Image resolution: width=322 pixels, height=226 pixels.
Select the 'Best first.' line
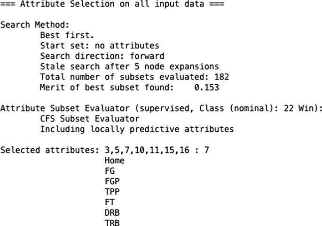click(67, 35)
